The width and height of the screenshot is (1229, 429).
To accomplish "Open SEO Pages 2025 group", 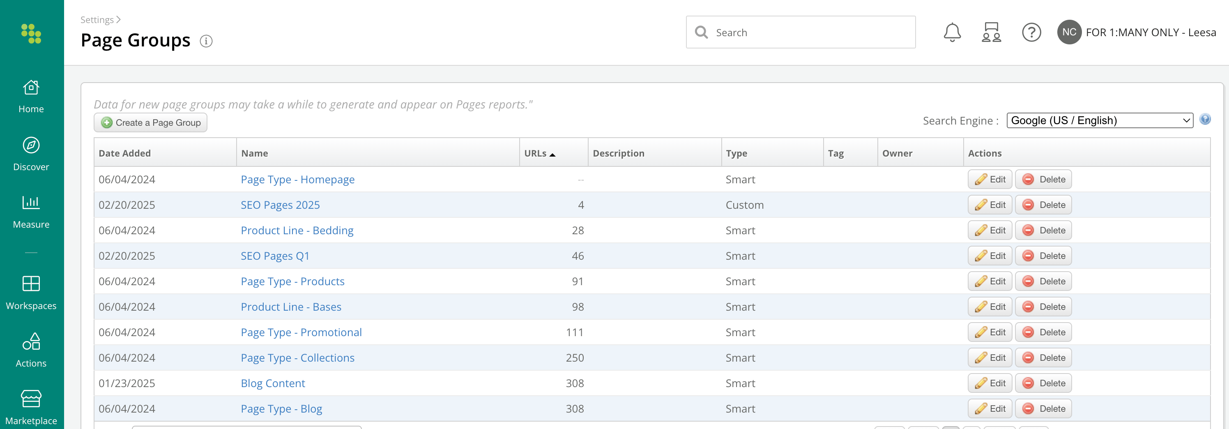I will tap(280, 205).
